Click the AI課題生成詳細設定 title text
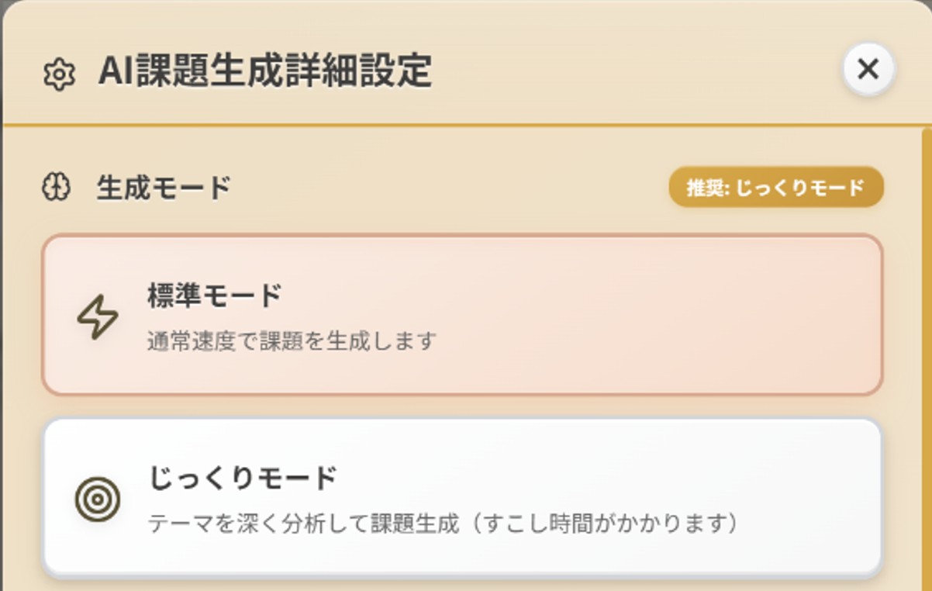 [264, 72]
